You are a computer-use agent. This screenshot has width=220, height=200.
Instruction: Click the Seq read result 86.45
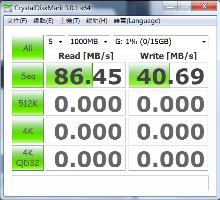tap(86, 75)
